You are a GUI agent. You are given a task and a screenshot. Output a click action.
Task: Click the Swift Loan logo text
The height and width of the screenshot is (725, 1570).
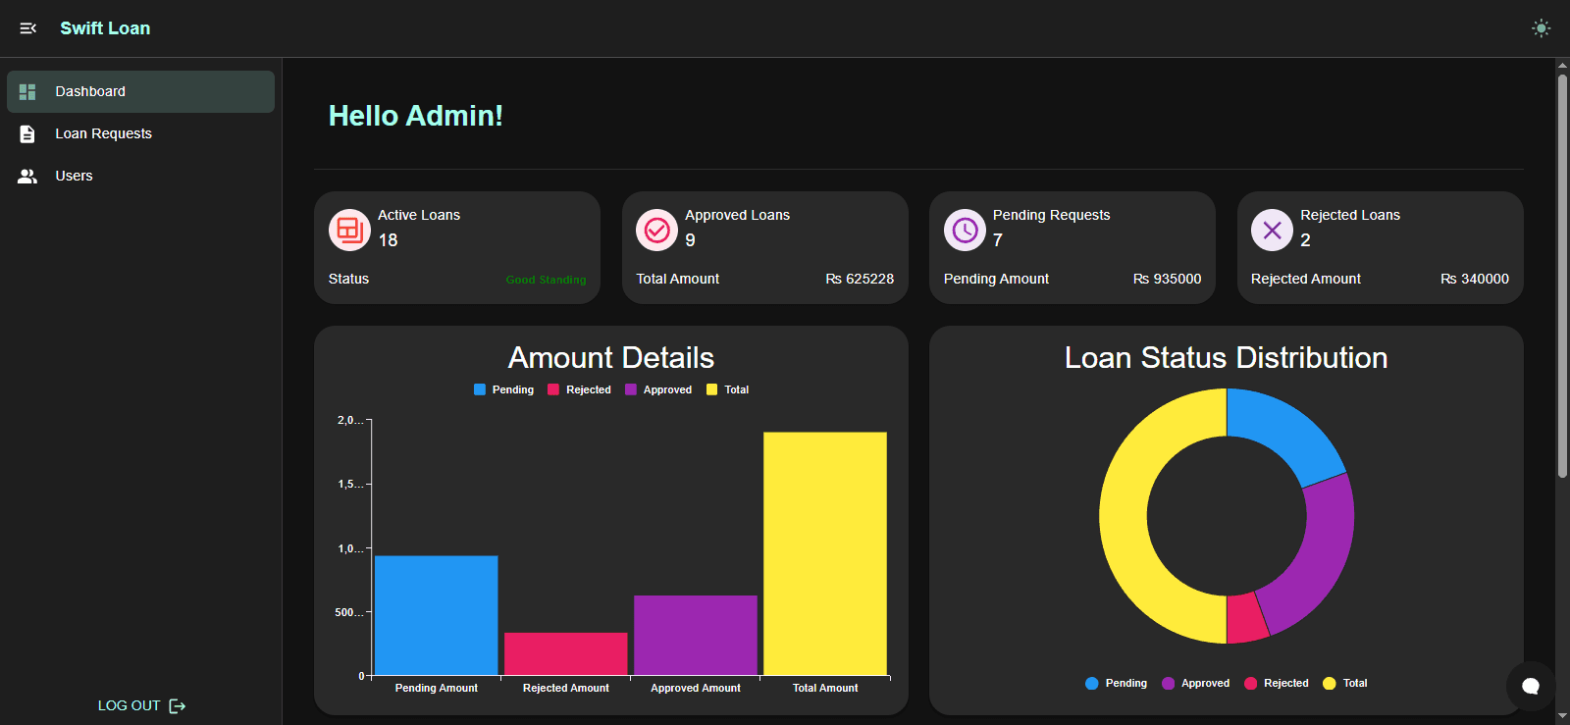coord(105,28)
